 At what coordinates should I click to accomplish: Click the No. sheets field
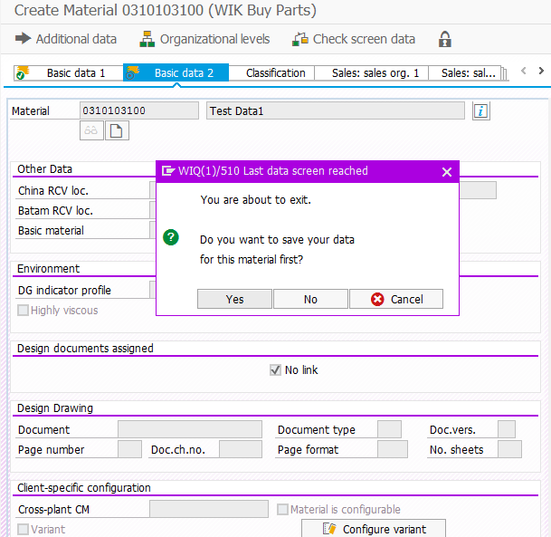509,449
